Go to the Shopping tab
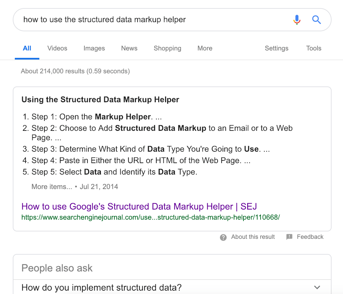Screen dimensions: 343x294 pyautogui.click(x=167, y=48)
